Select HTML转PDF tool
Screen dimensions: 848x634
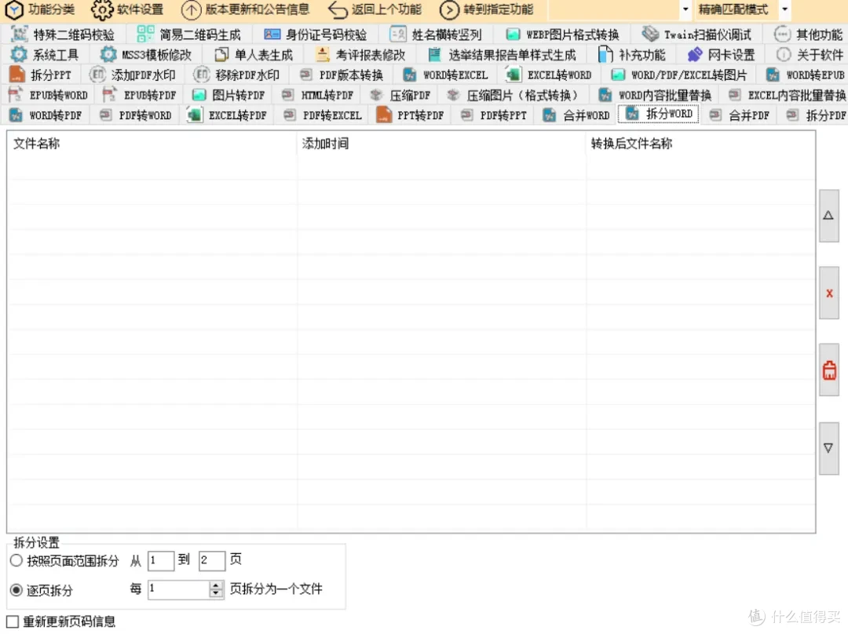[x=319, y=95]
